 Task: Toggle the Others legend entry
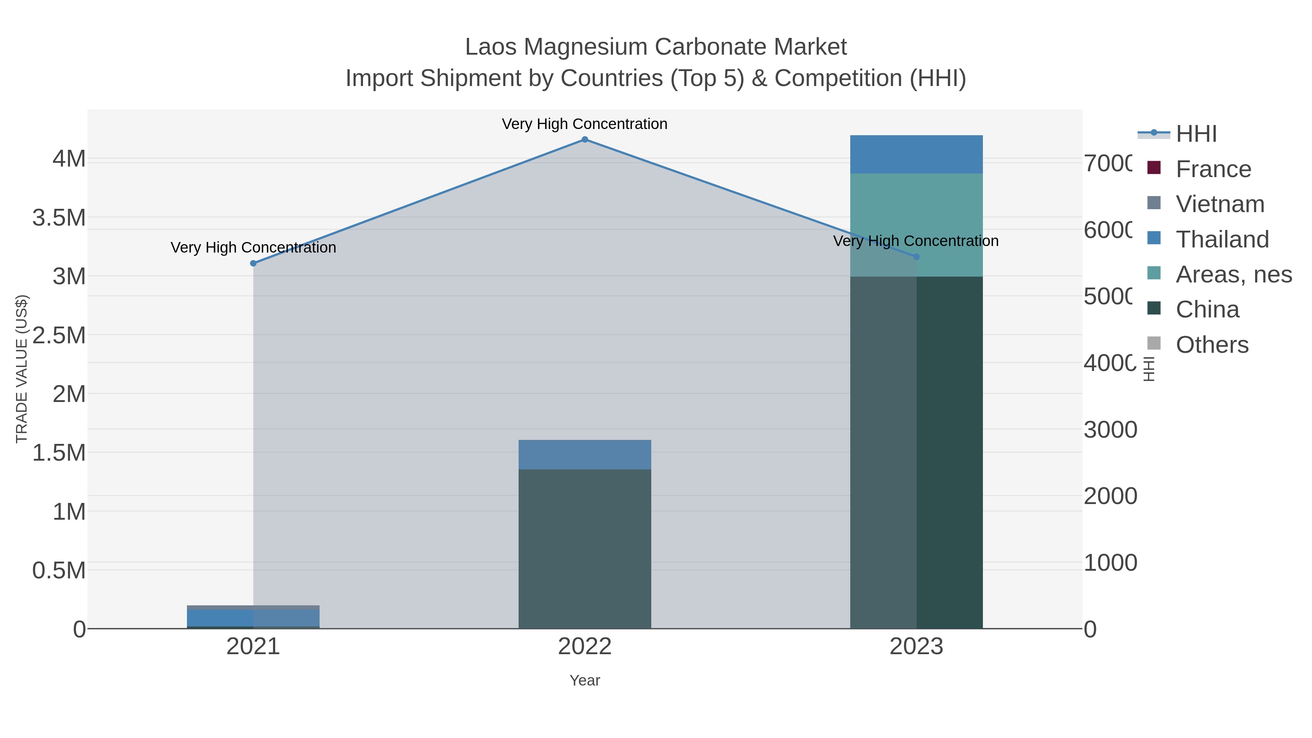click(1198, 345)
